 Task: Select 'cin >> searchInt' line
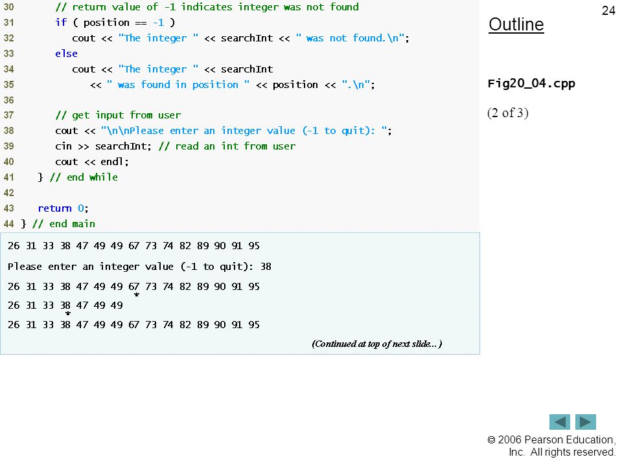(176, 146)
